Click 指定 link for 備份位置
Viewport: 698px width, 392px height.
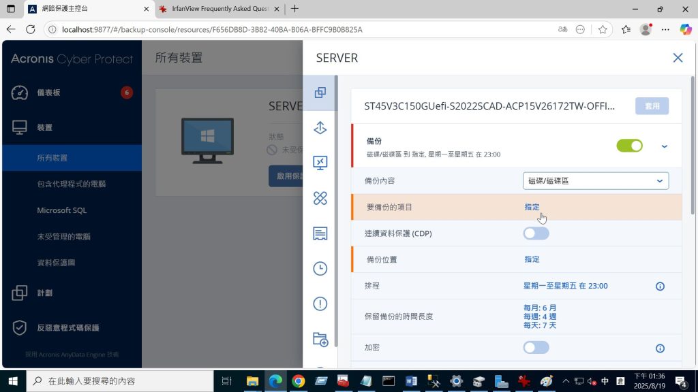pos(532,259)
